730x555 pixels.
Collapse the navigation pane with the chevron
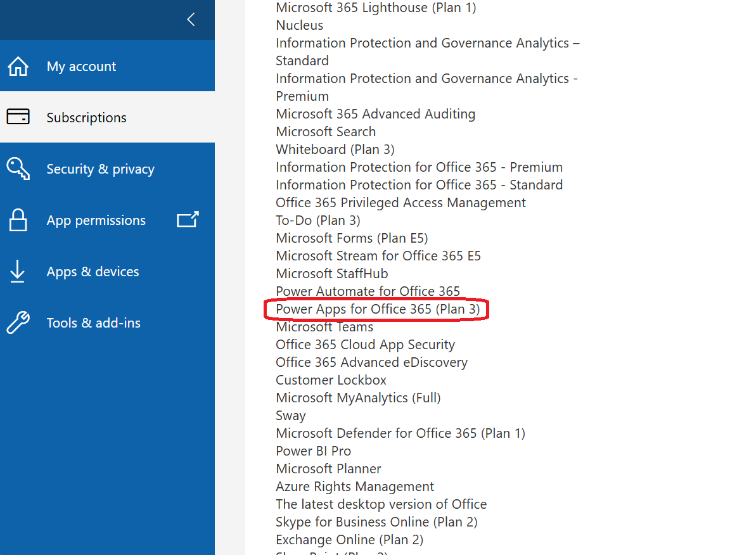pos(191,20)
